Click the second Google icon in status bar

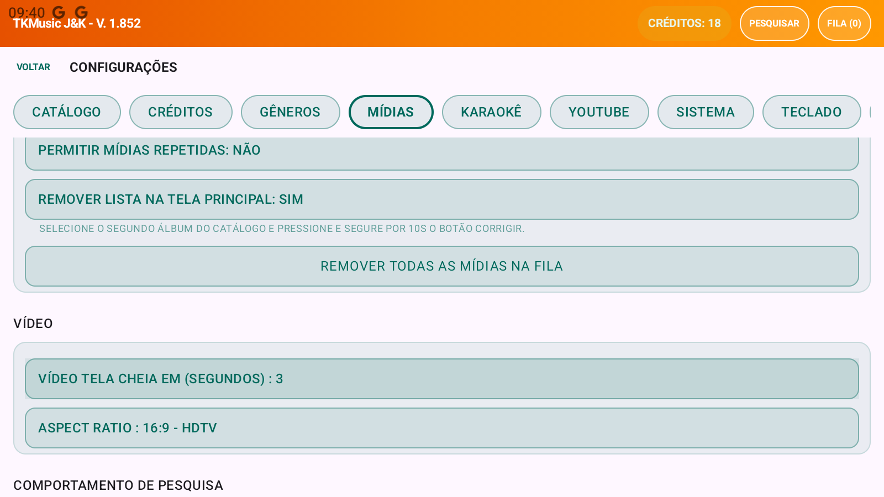pos(81,12)
